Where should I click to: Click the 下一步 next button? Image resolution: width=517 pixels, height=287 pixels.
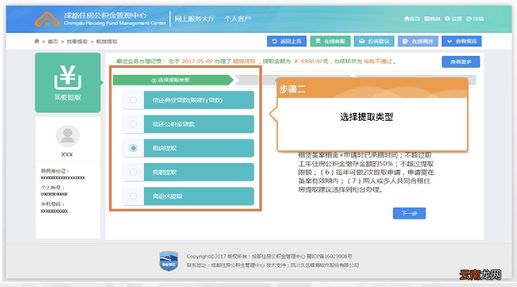409,213
